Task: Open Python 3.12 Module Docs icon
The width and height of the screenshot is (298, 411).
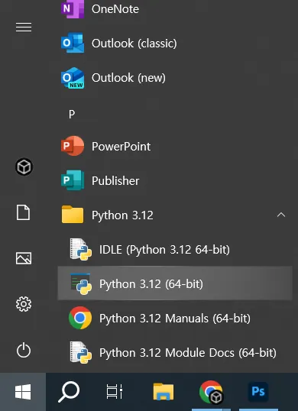Action: (x=81, y=352)
